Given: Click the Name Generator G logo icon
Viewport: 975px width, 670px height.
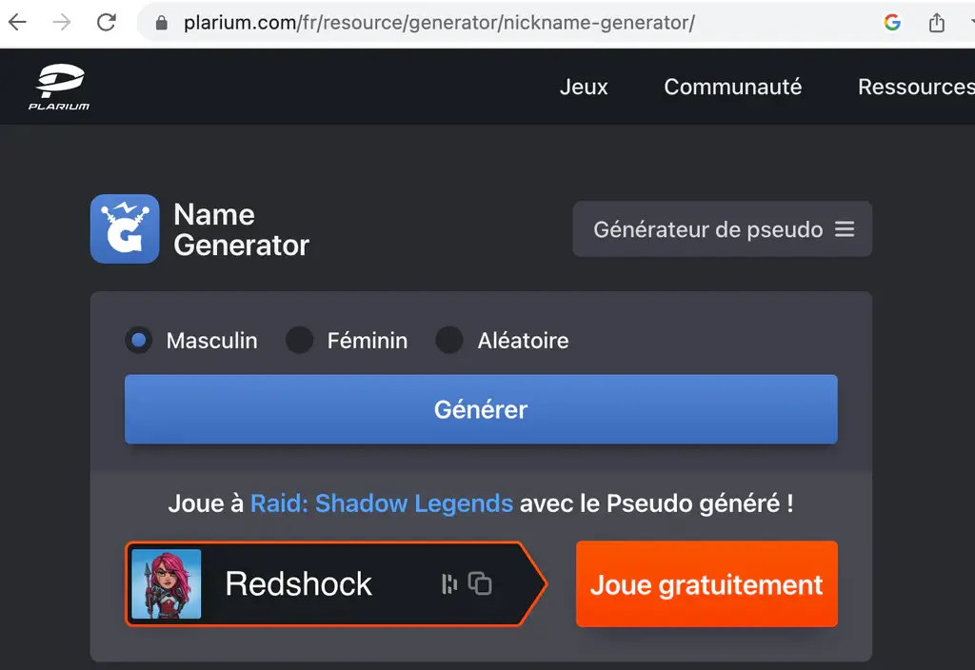Looking at the screenshot, I should point(125,228).
